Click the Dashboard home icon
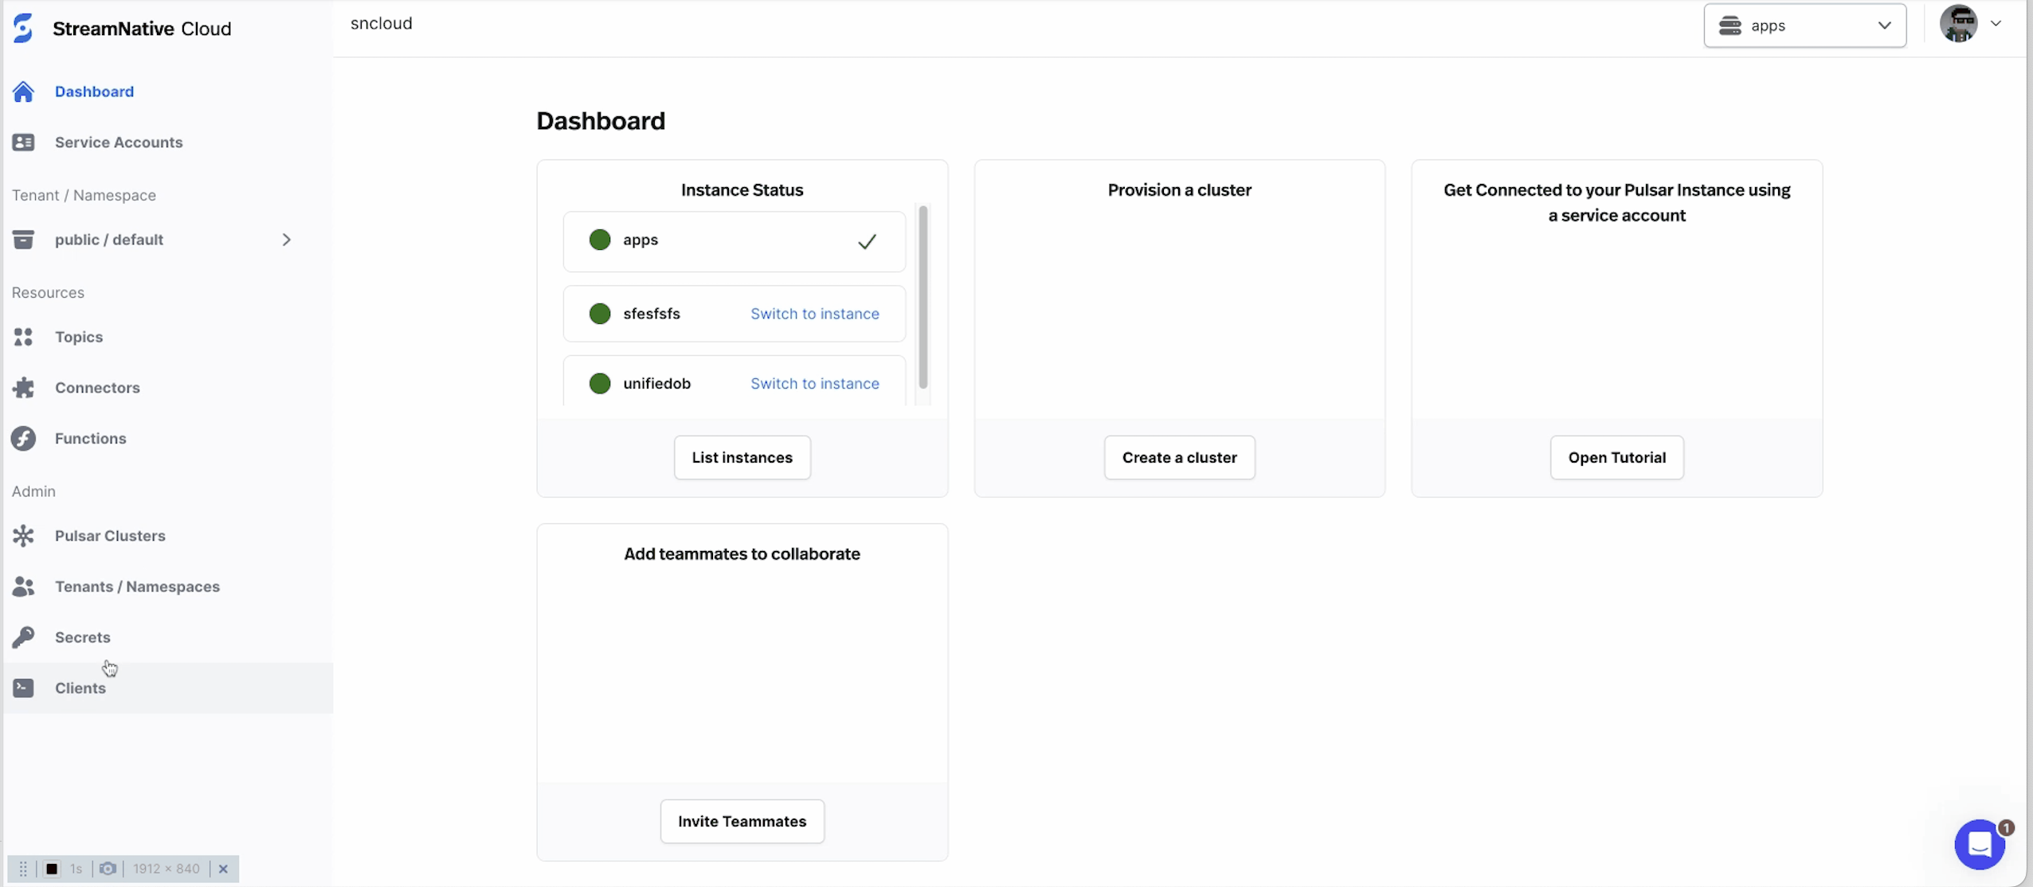This screenshot has width=2033, height=887. pos(23,92)
